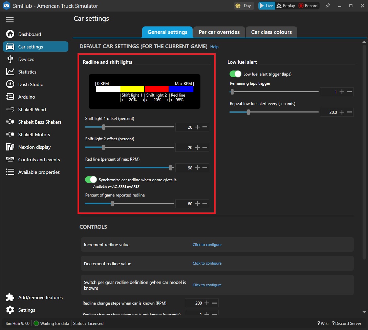
Task: Click Repeat low fuel alert slider handle
Action: tap(248, 112)
